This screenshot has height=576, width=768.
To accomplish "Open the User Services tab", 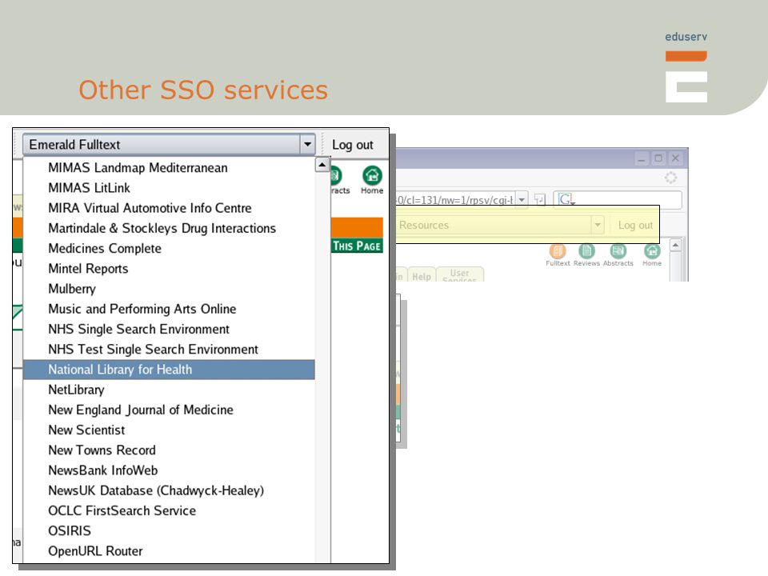I will coord(459,274).
